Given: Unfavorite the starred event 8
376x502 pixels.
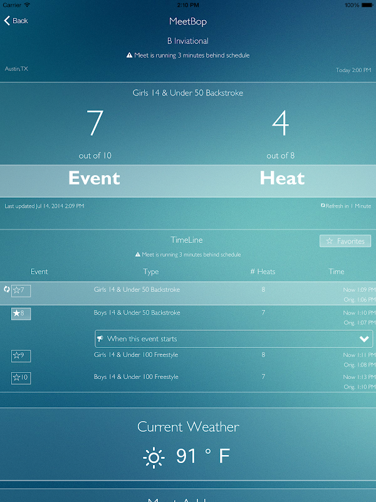Looking at the screenshot, I should (21, 314).
